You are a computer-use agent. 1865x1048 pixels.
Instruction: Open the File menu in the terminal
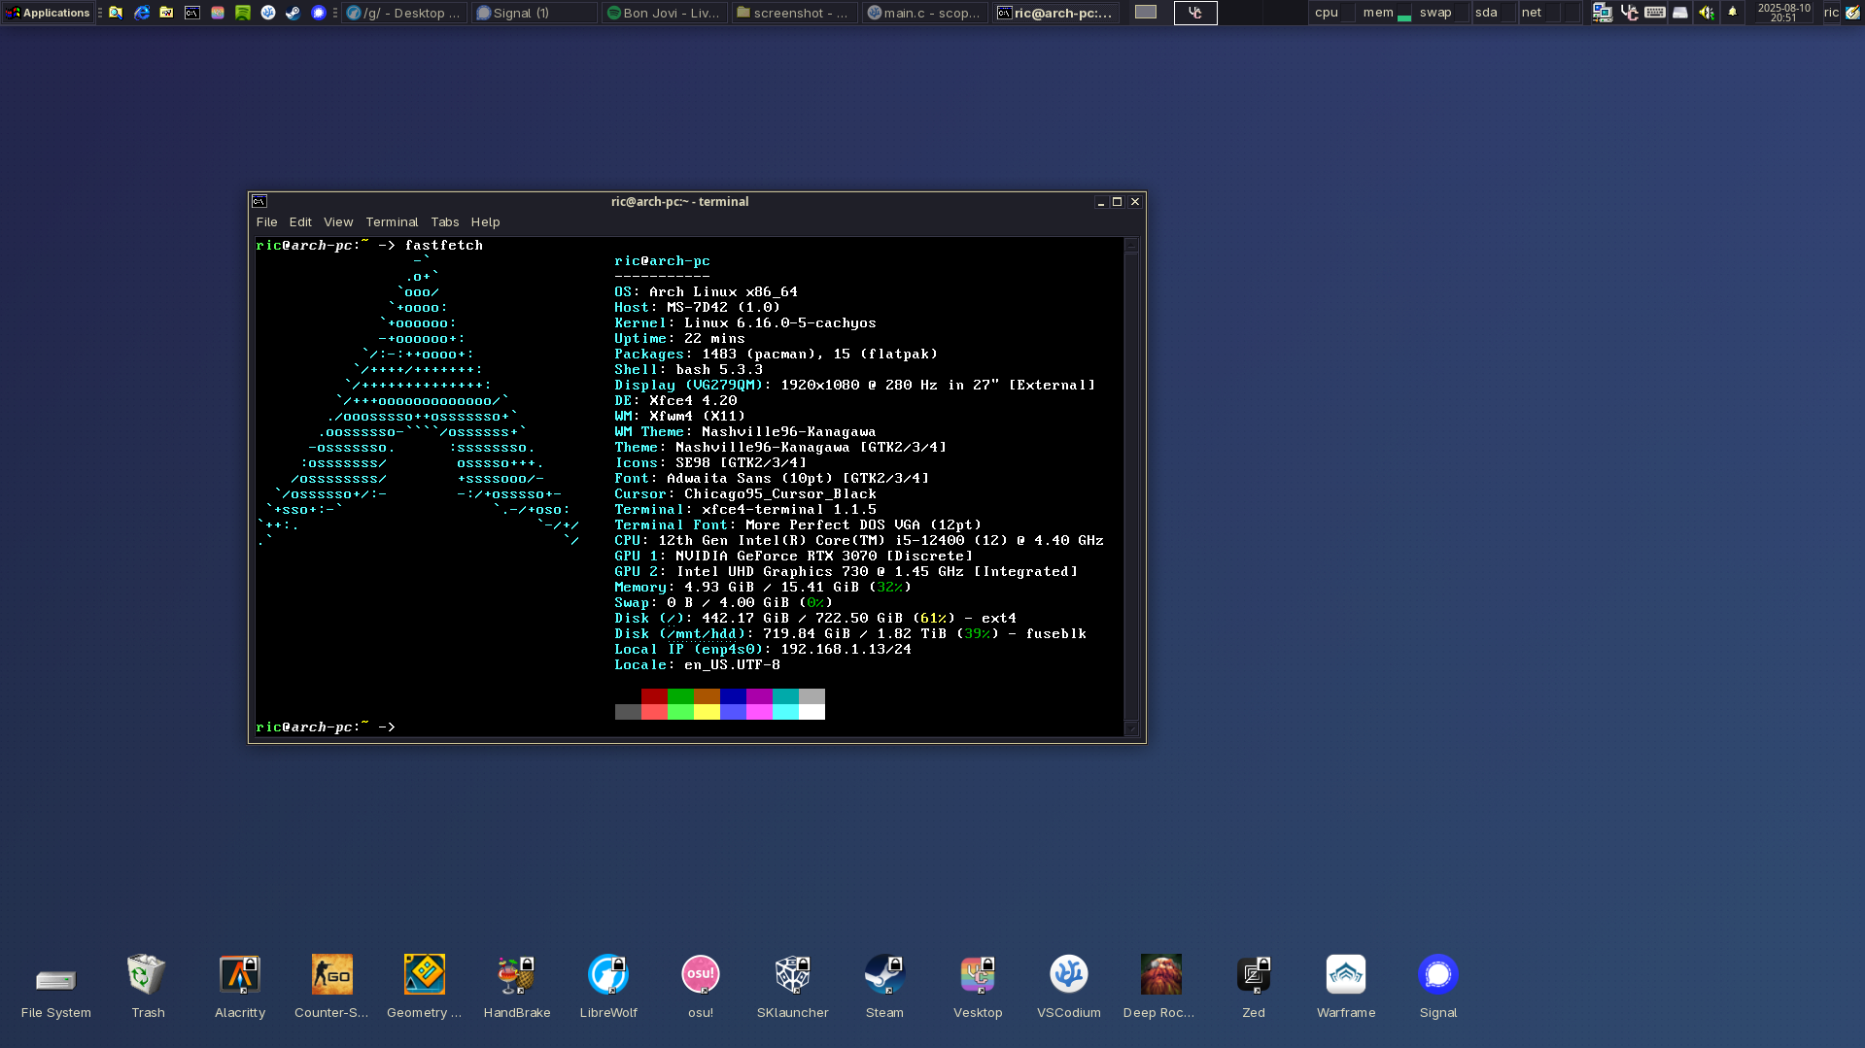266,222
